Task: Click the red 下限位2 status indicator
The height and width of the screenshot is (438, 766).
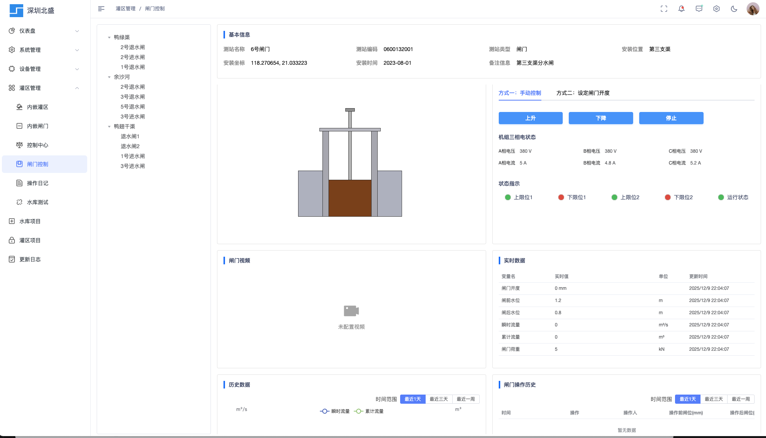Action: pyautogui.click(x=668, y=197)
